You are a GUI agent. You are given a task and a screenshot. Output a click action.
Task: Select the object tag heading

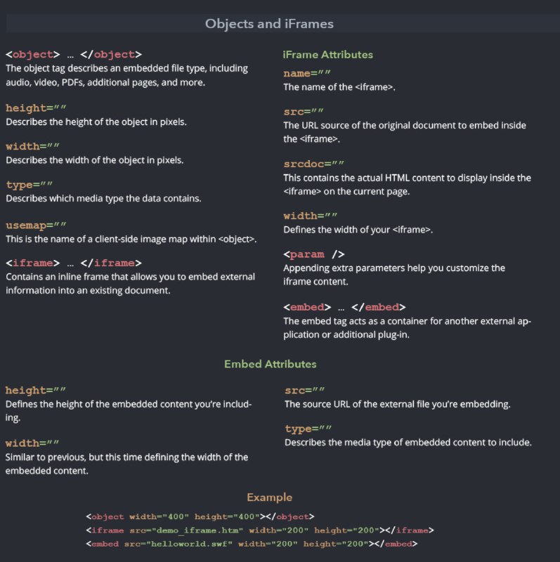pos(74,55)
